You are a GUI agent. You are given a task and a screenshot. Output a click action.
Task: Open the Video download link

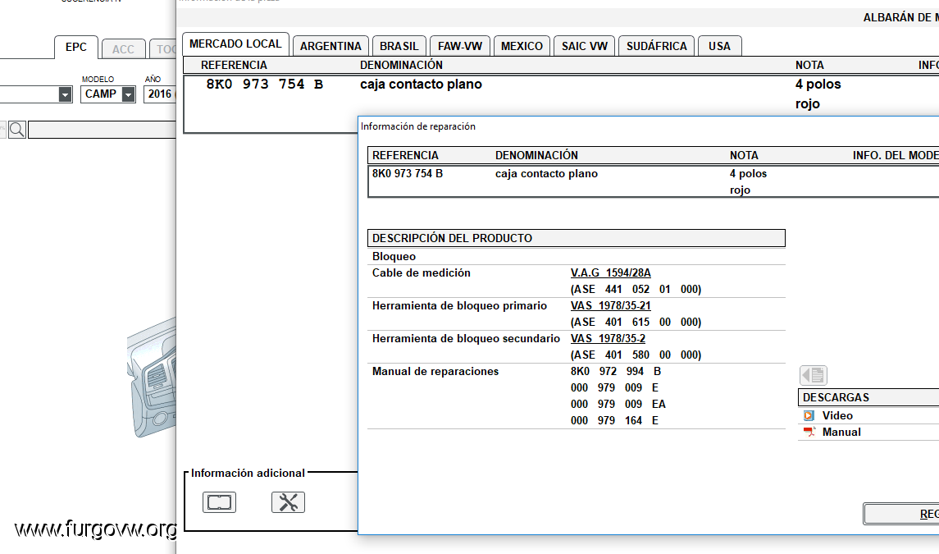[837, 415]
